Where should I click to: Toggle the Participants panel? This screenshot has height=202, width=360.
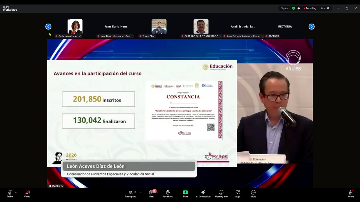131,194
